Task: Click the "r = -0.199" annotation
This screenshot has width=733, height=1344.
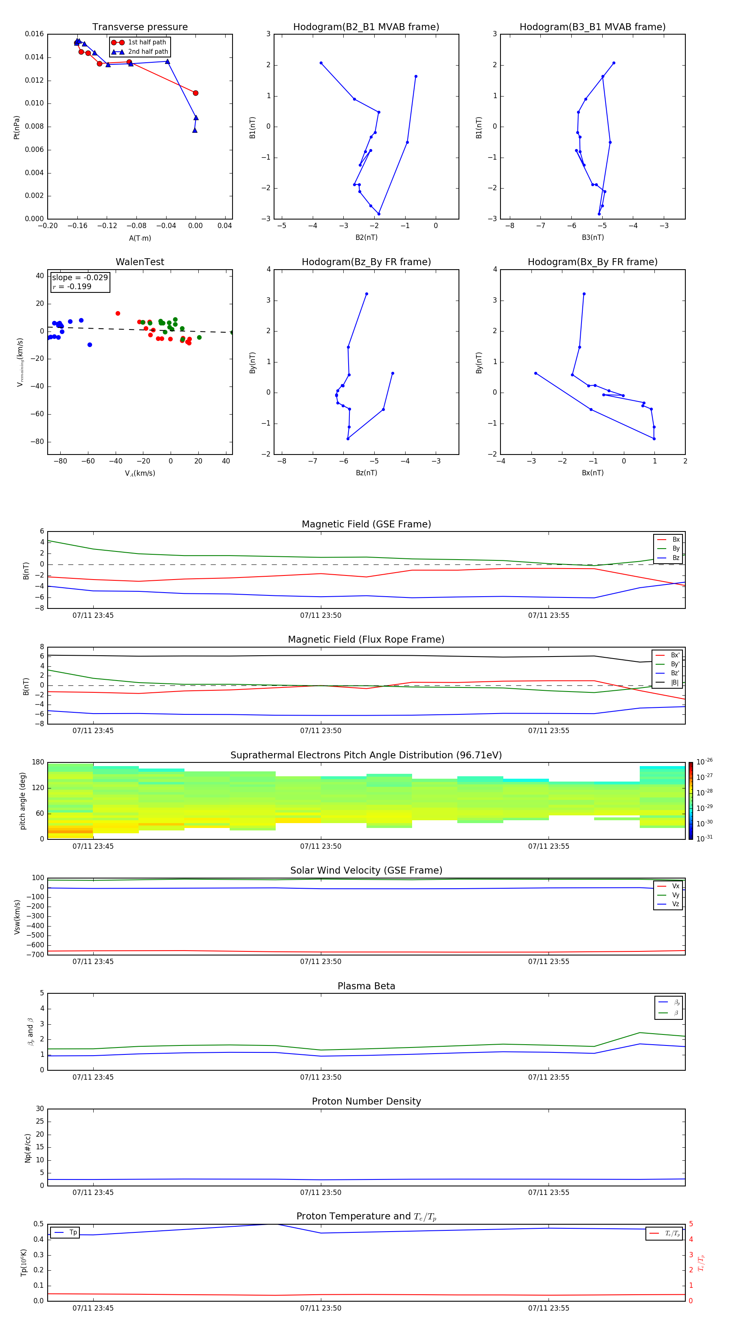Action: click(72, 286)
